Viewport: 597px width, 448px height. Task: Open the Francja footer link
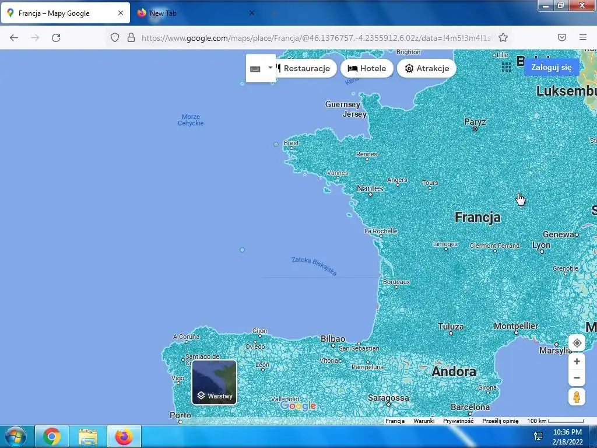click(x=395, y=421)
